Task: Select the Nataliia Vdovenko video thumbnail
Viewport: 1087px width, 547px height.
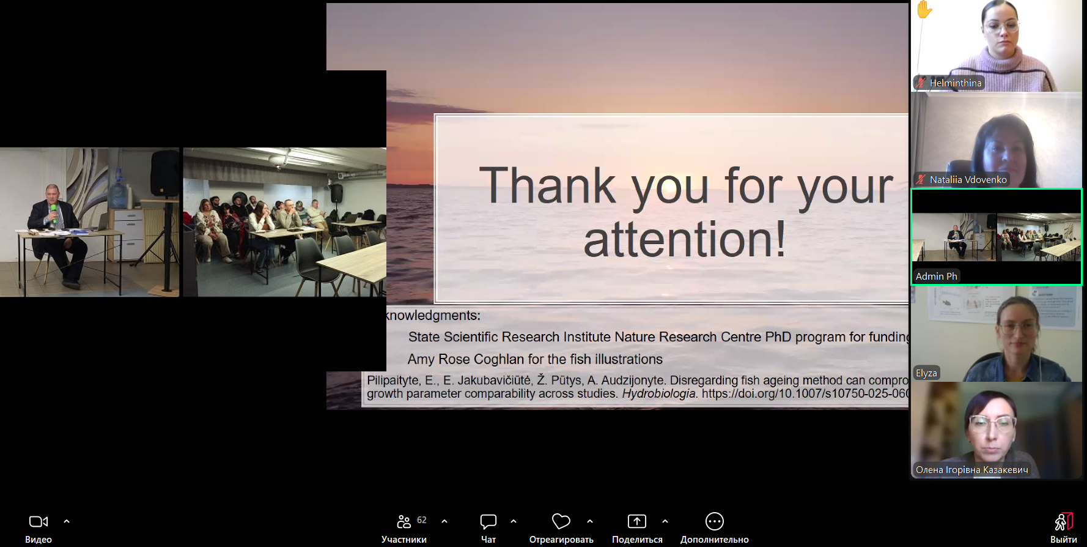Action: point(997,140)
